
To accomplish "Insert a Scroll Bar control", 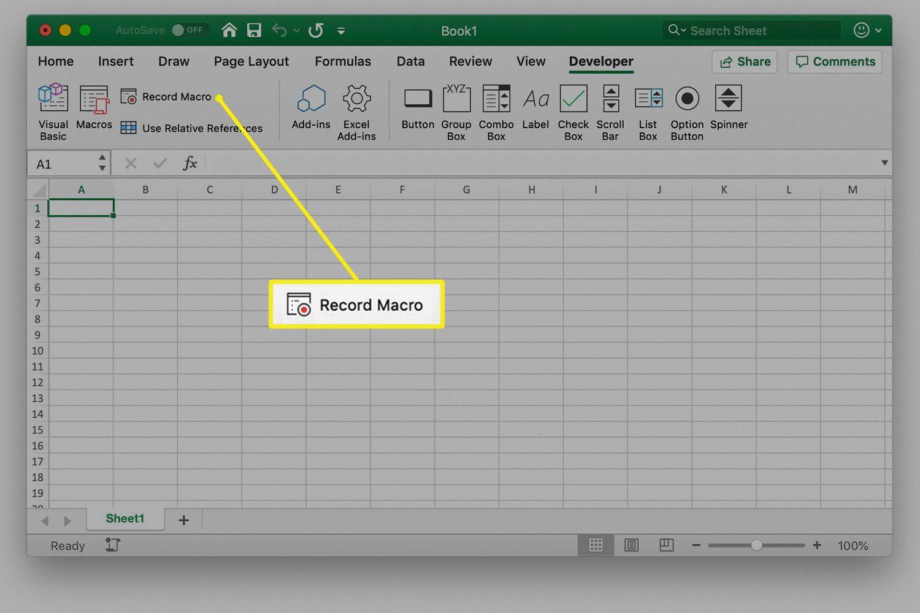I will point(610,112).
